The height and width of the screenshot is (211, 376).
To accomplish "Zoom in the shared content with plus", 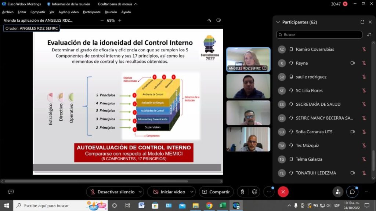I will point(120,21).
